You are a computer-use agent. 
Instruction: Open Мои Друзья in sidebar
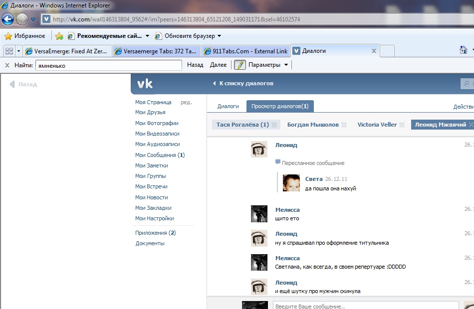pos(150,112)
